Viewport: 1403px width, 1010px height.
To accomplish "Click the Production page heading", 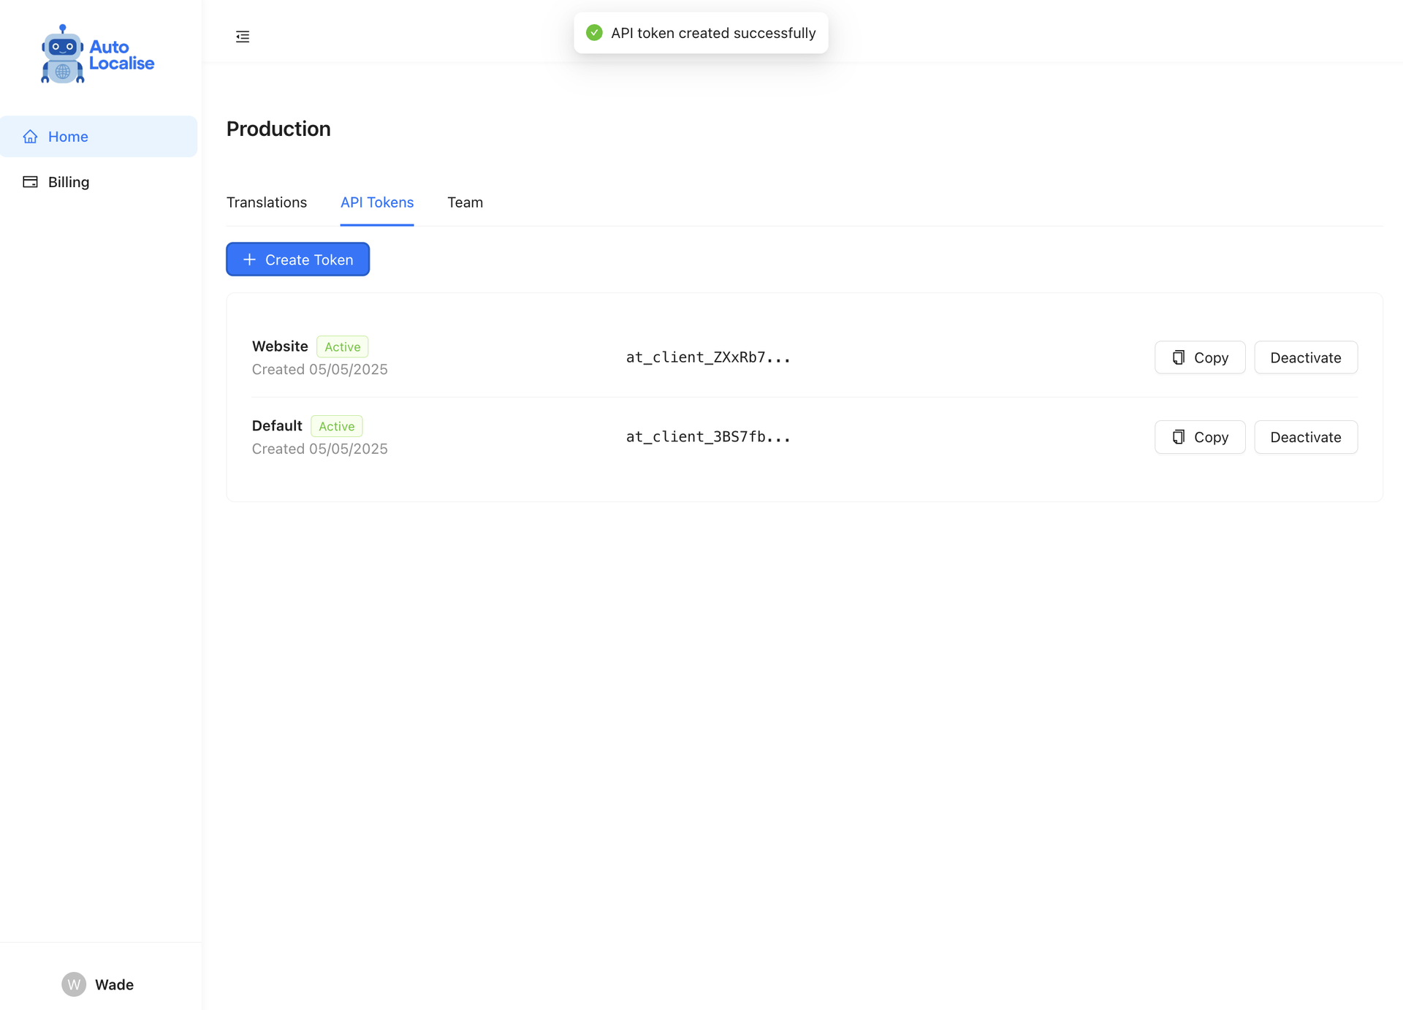I will [x=278, y=129].
